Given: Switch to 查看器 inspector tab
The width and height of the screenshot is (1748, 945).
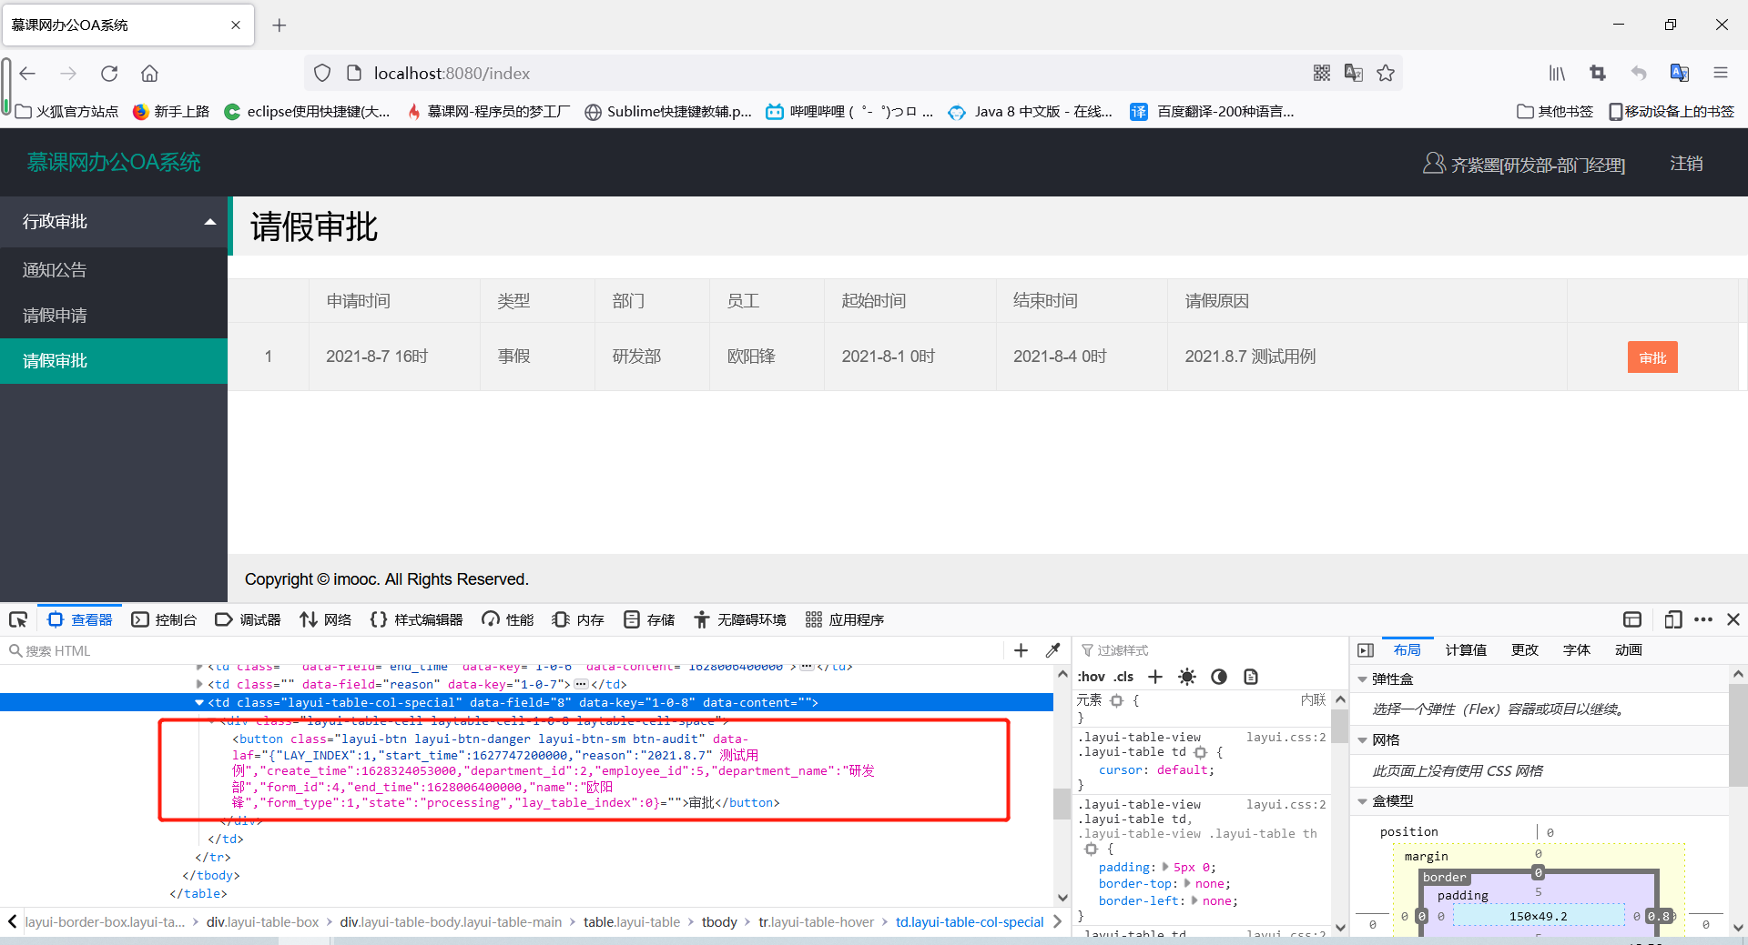Looking at the screenshot, I should [x=80, y=619].
